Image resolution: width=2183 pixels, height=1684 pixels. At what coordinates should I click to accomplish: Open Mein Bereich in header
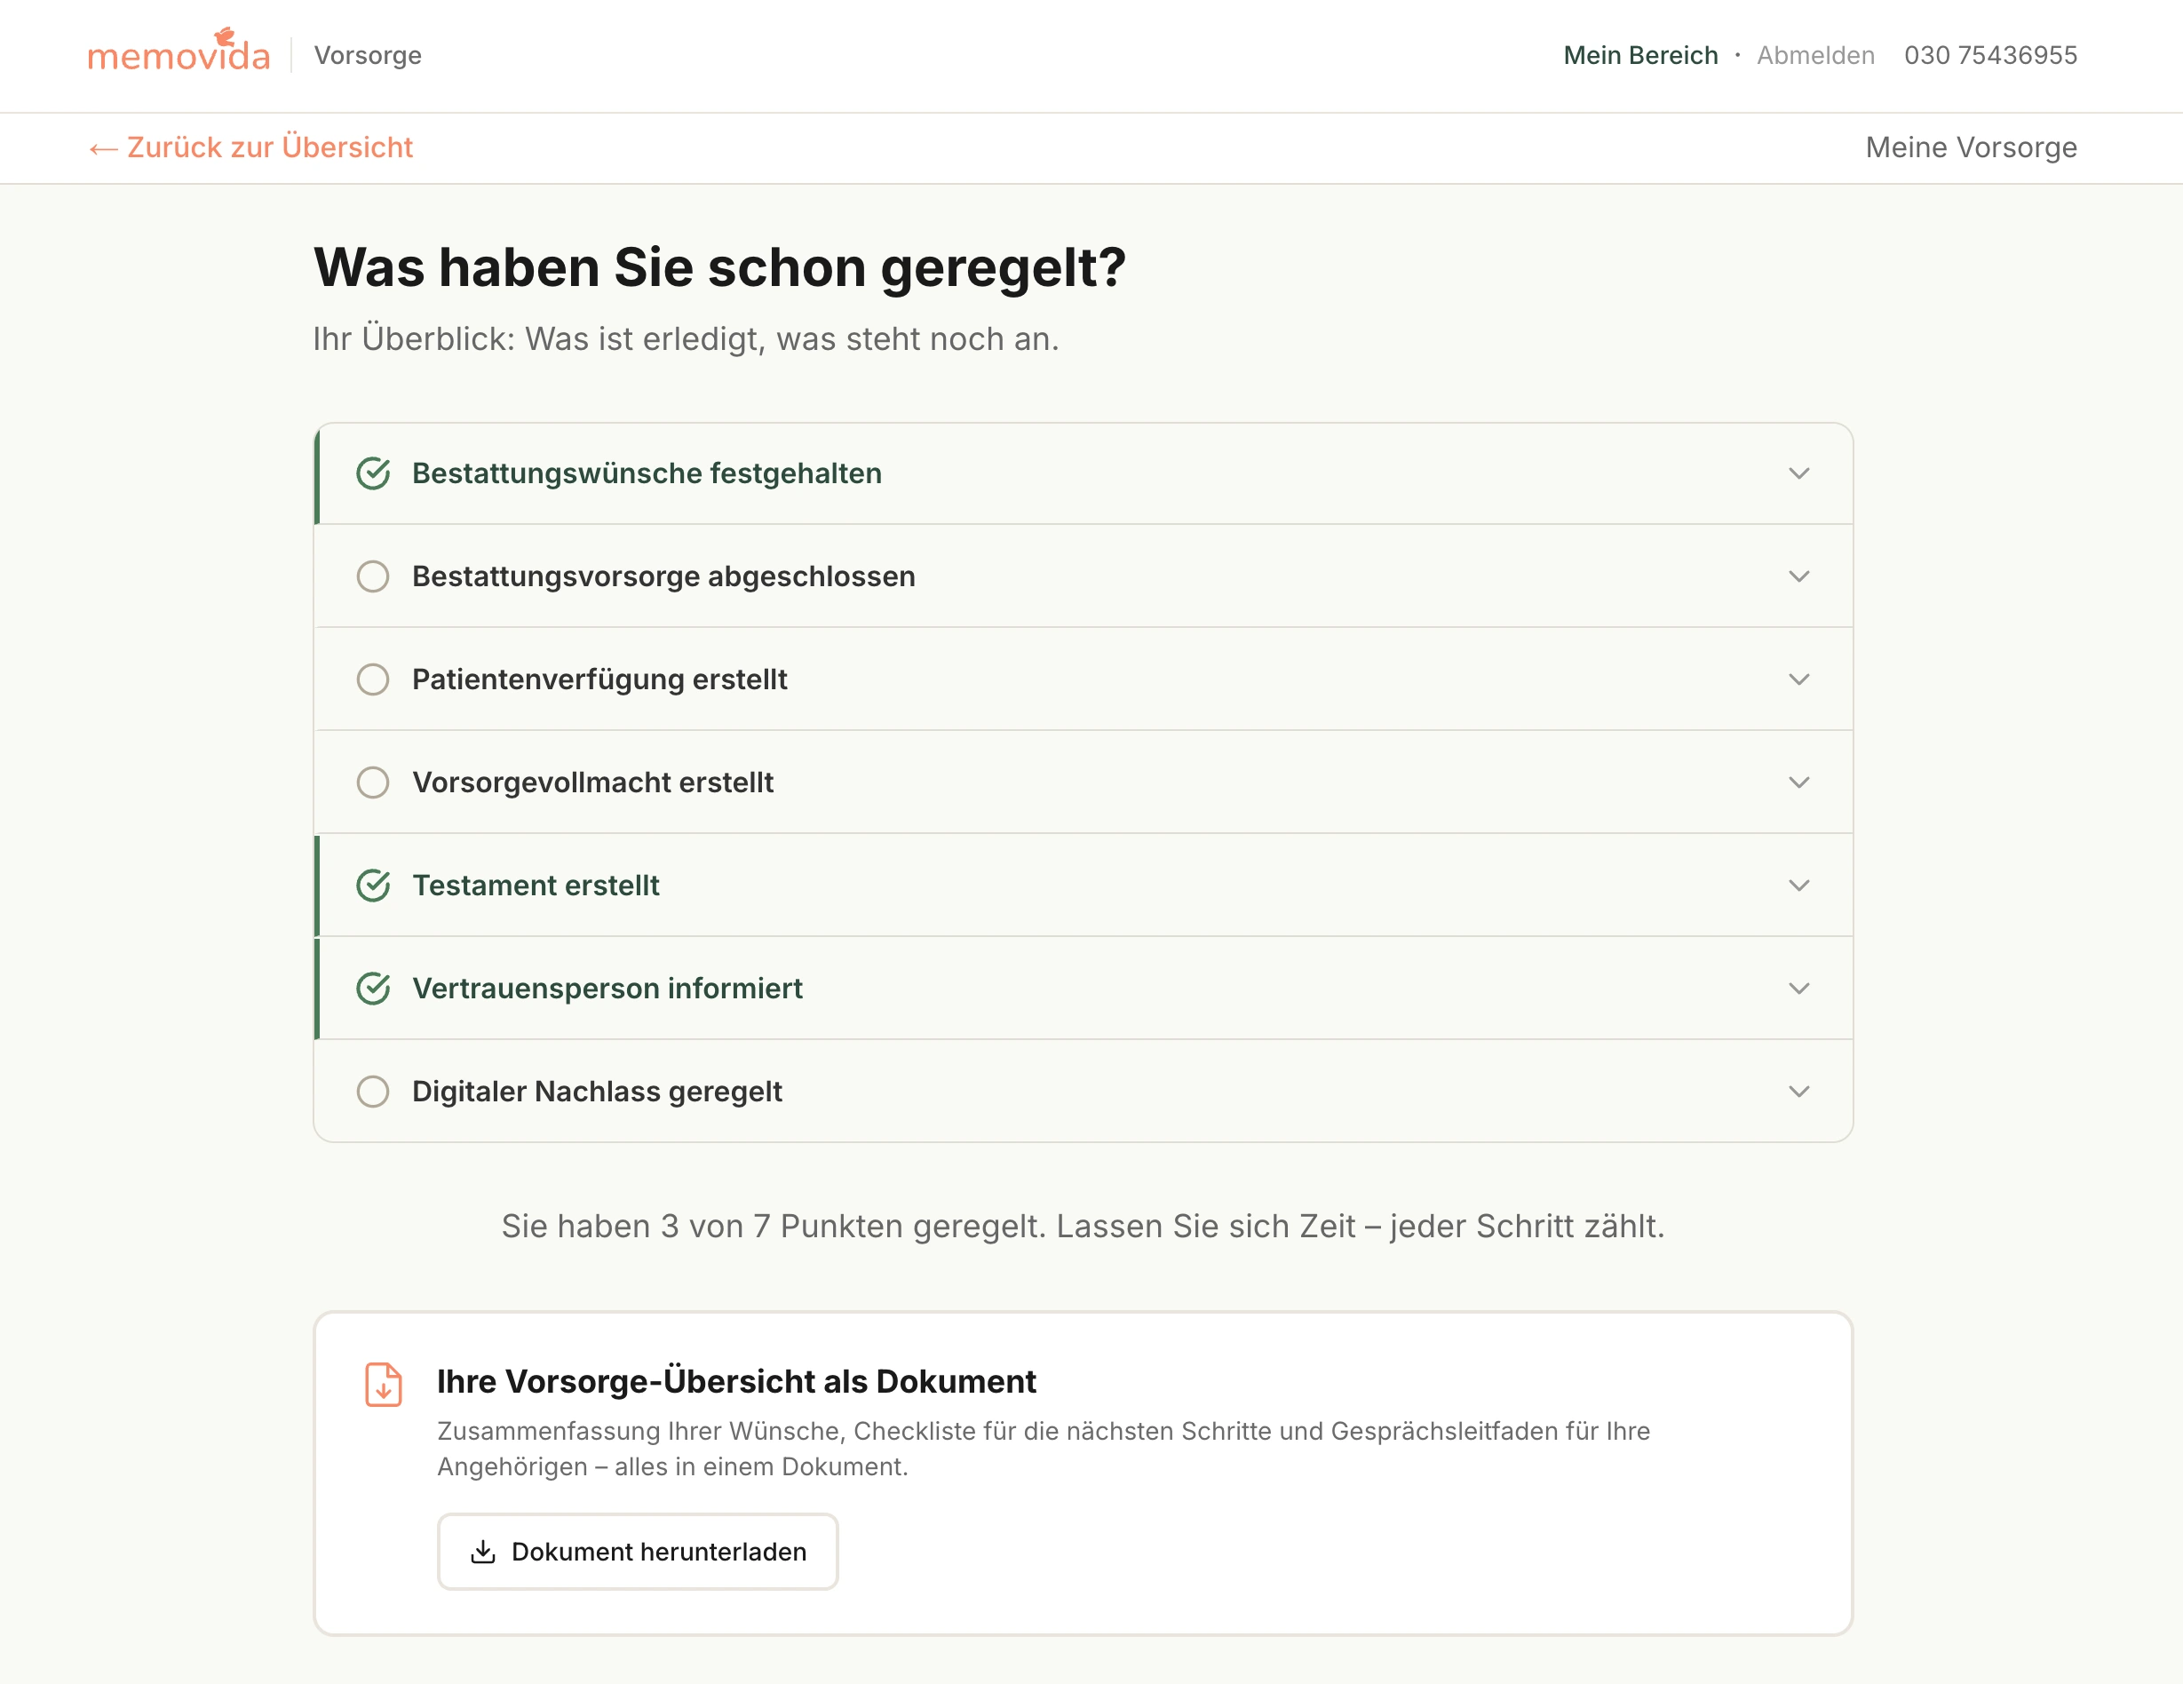1640,56
